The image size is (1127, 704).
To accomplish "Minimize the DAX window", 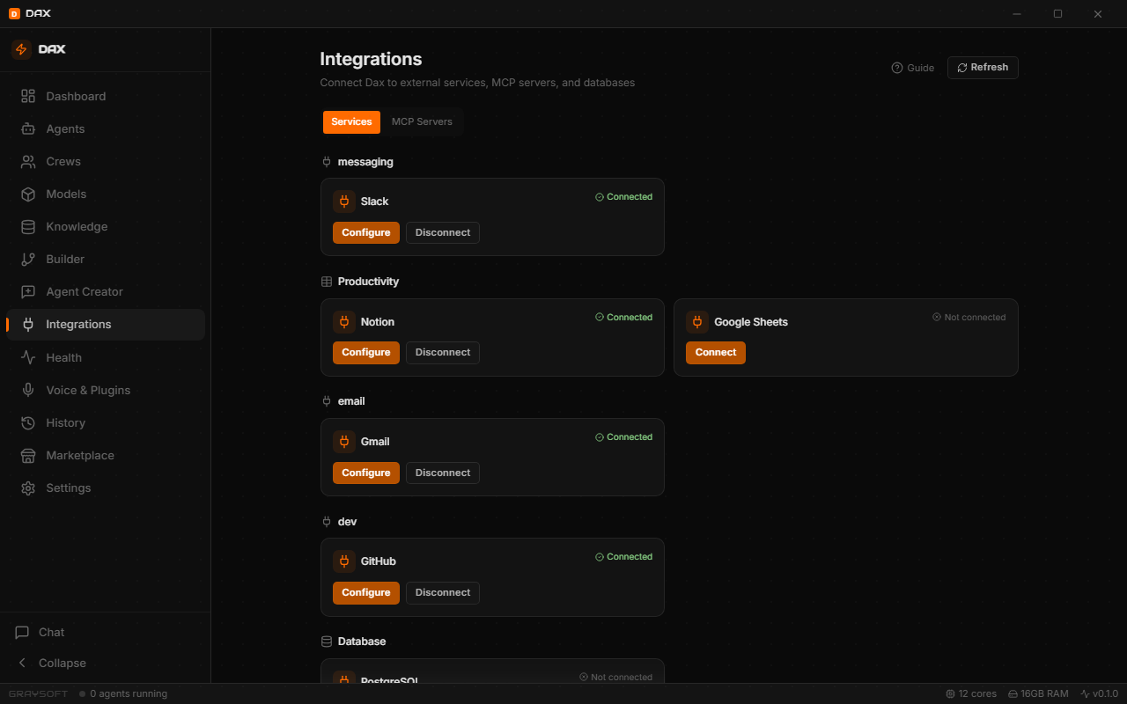I will click(x=1017, y=13).
